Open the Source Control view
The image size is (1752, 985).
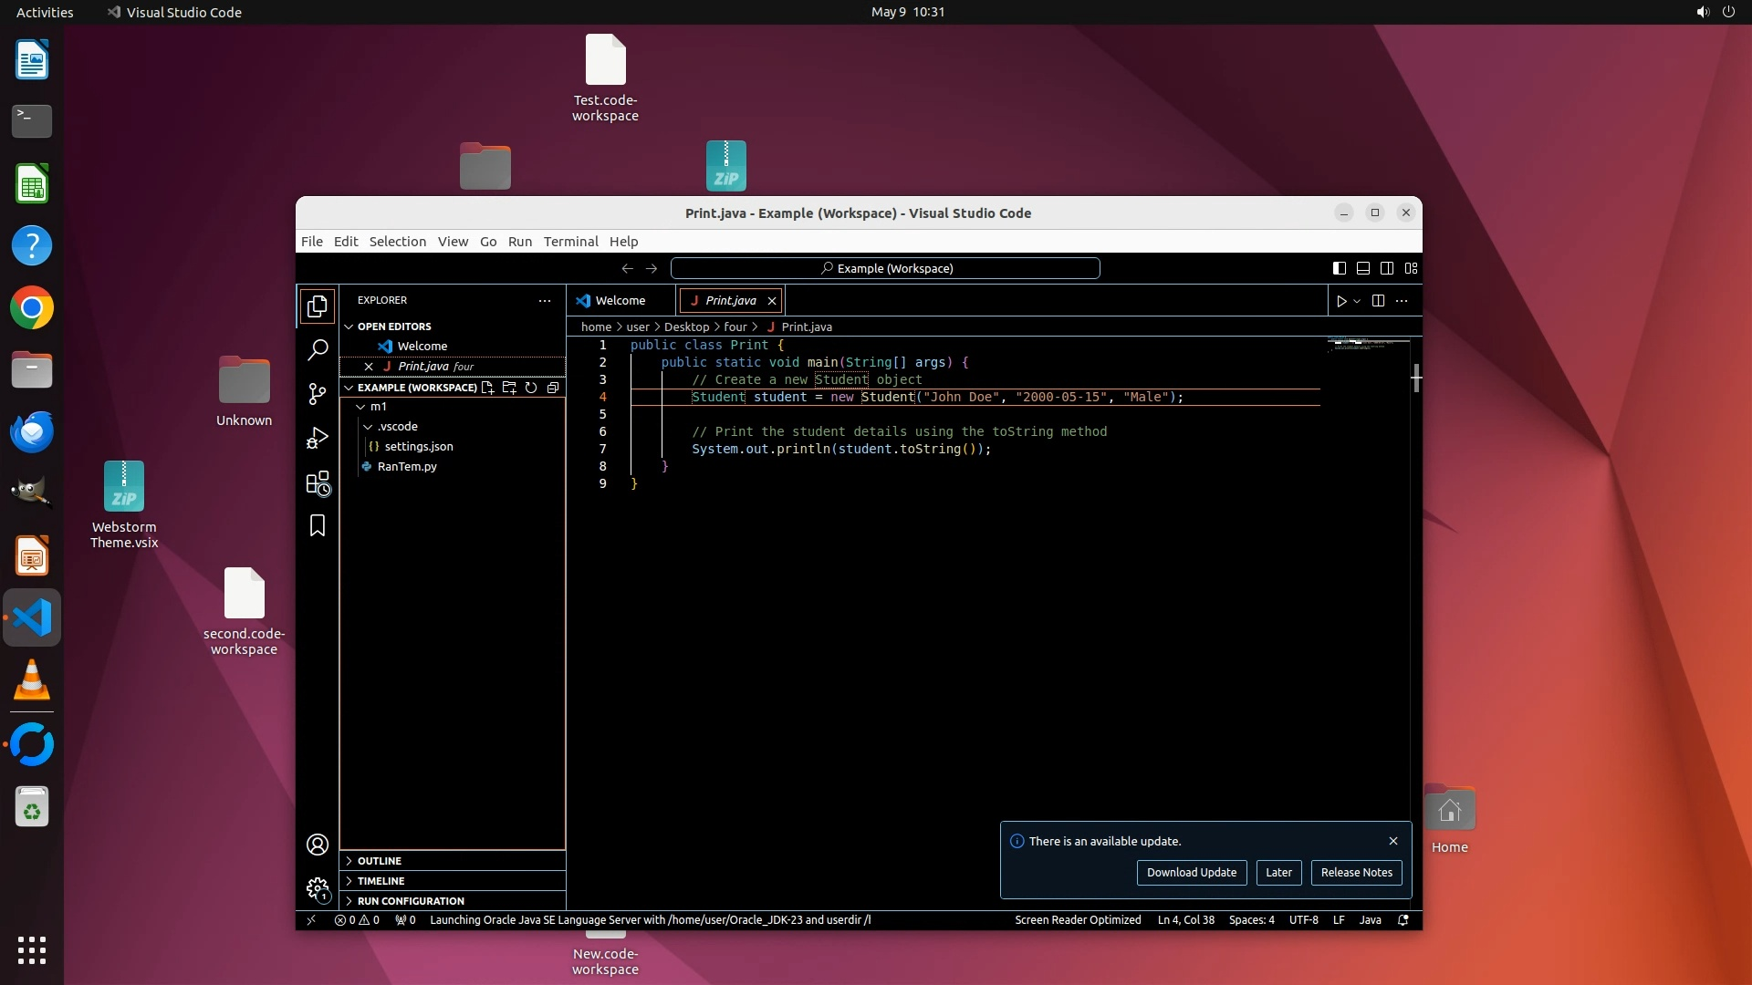coord(318,394)
